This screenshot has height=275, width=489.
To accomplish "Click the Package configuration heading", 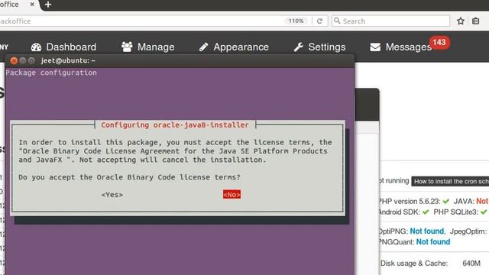I will coord(51,73).
